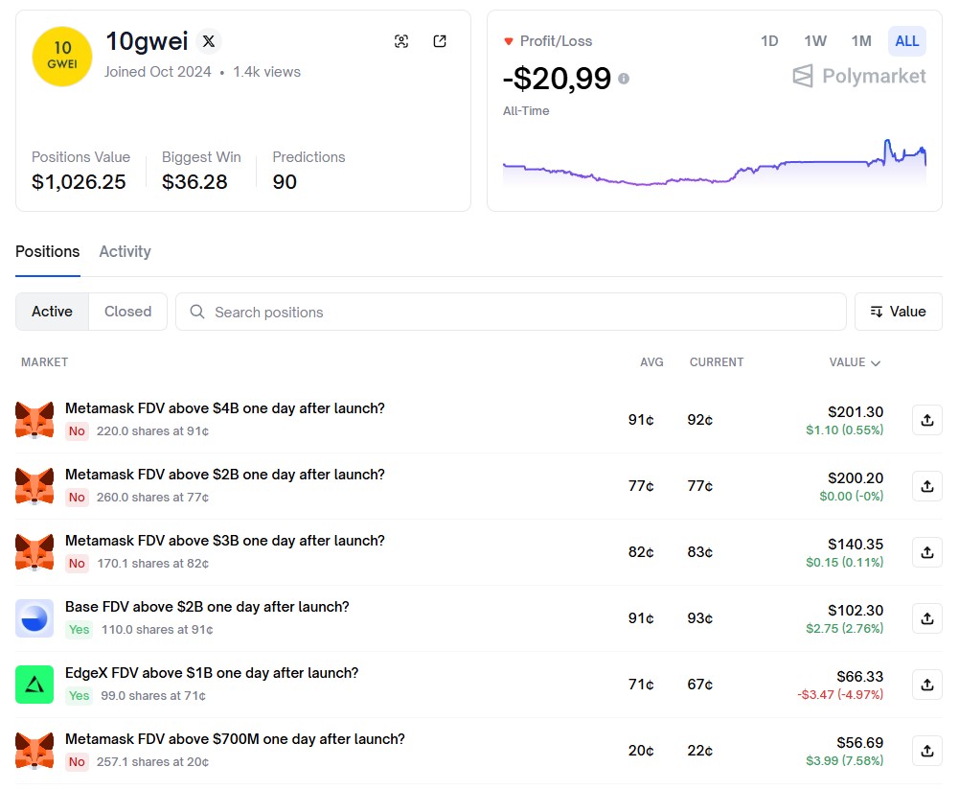Click the No badge on $700M position

(x=77, y=761)
